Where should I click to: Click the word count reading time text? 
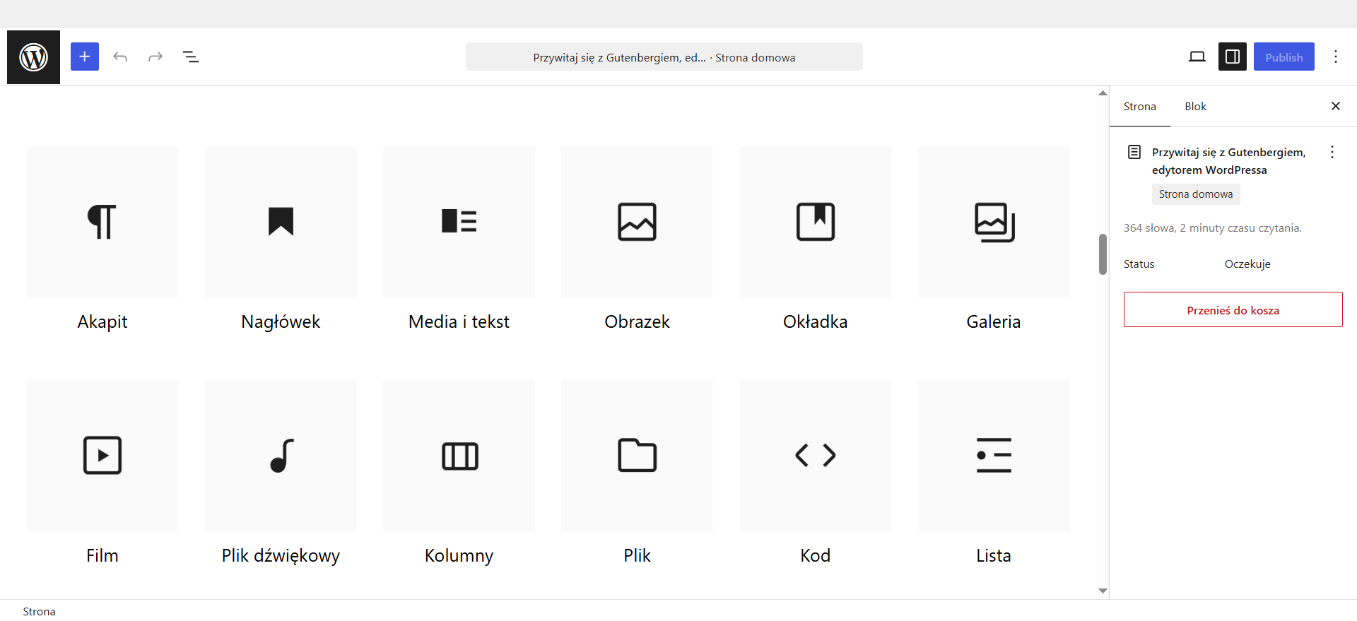tap(1213, 228)
